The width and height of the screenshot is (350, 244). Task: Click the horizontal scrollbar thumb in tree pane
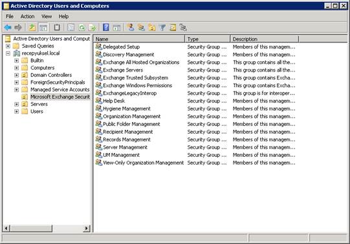click(31, 229)
